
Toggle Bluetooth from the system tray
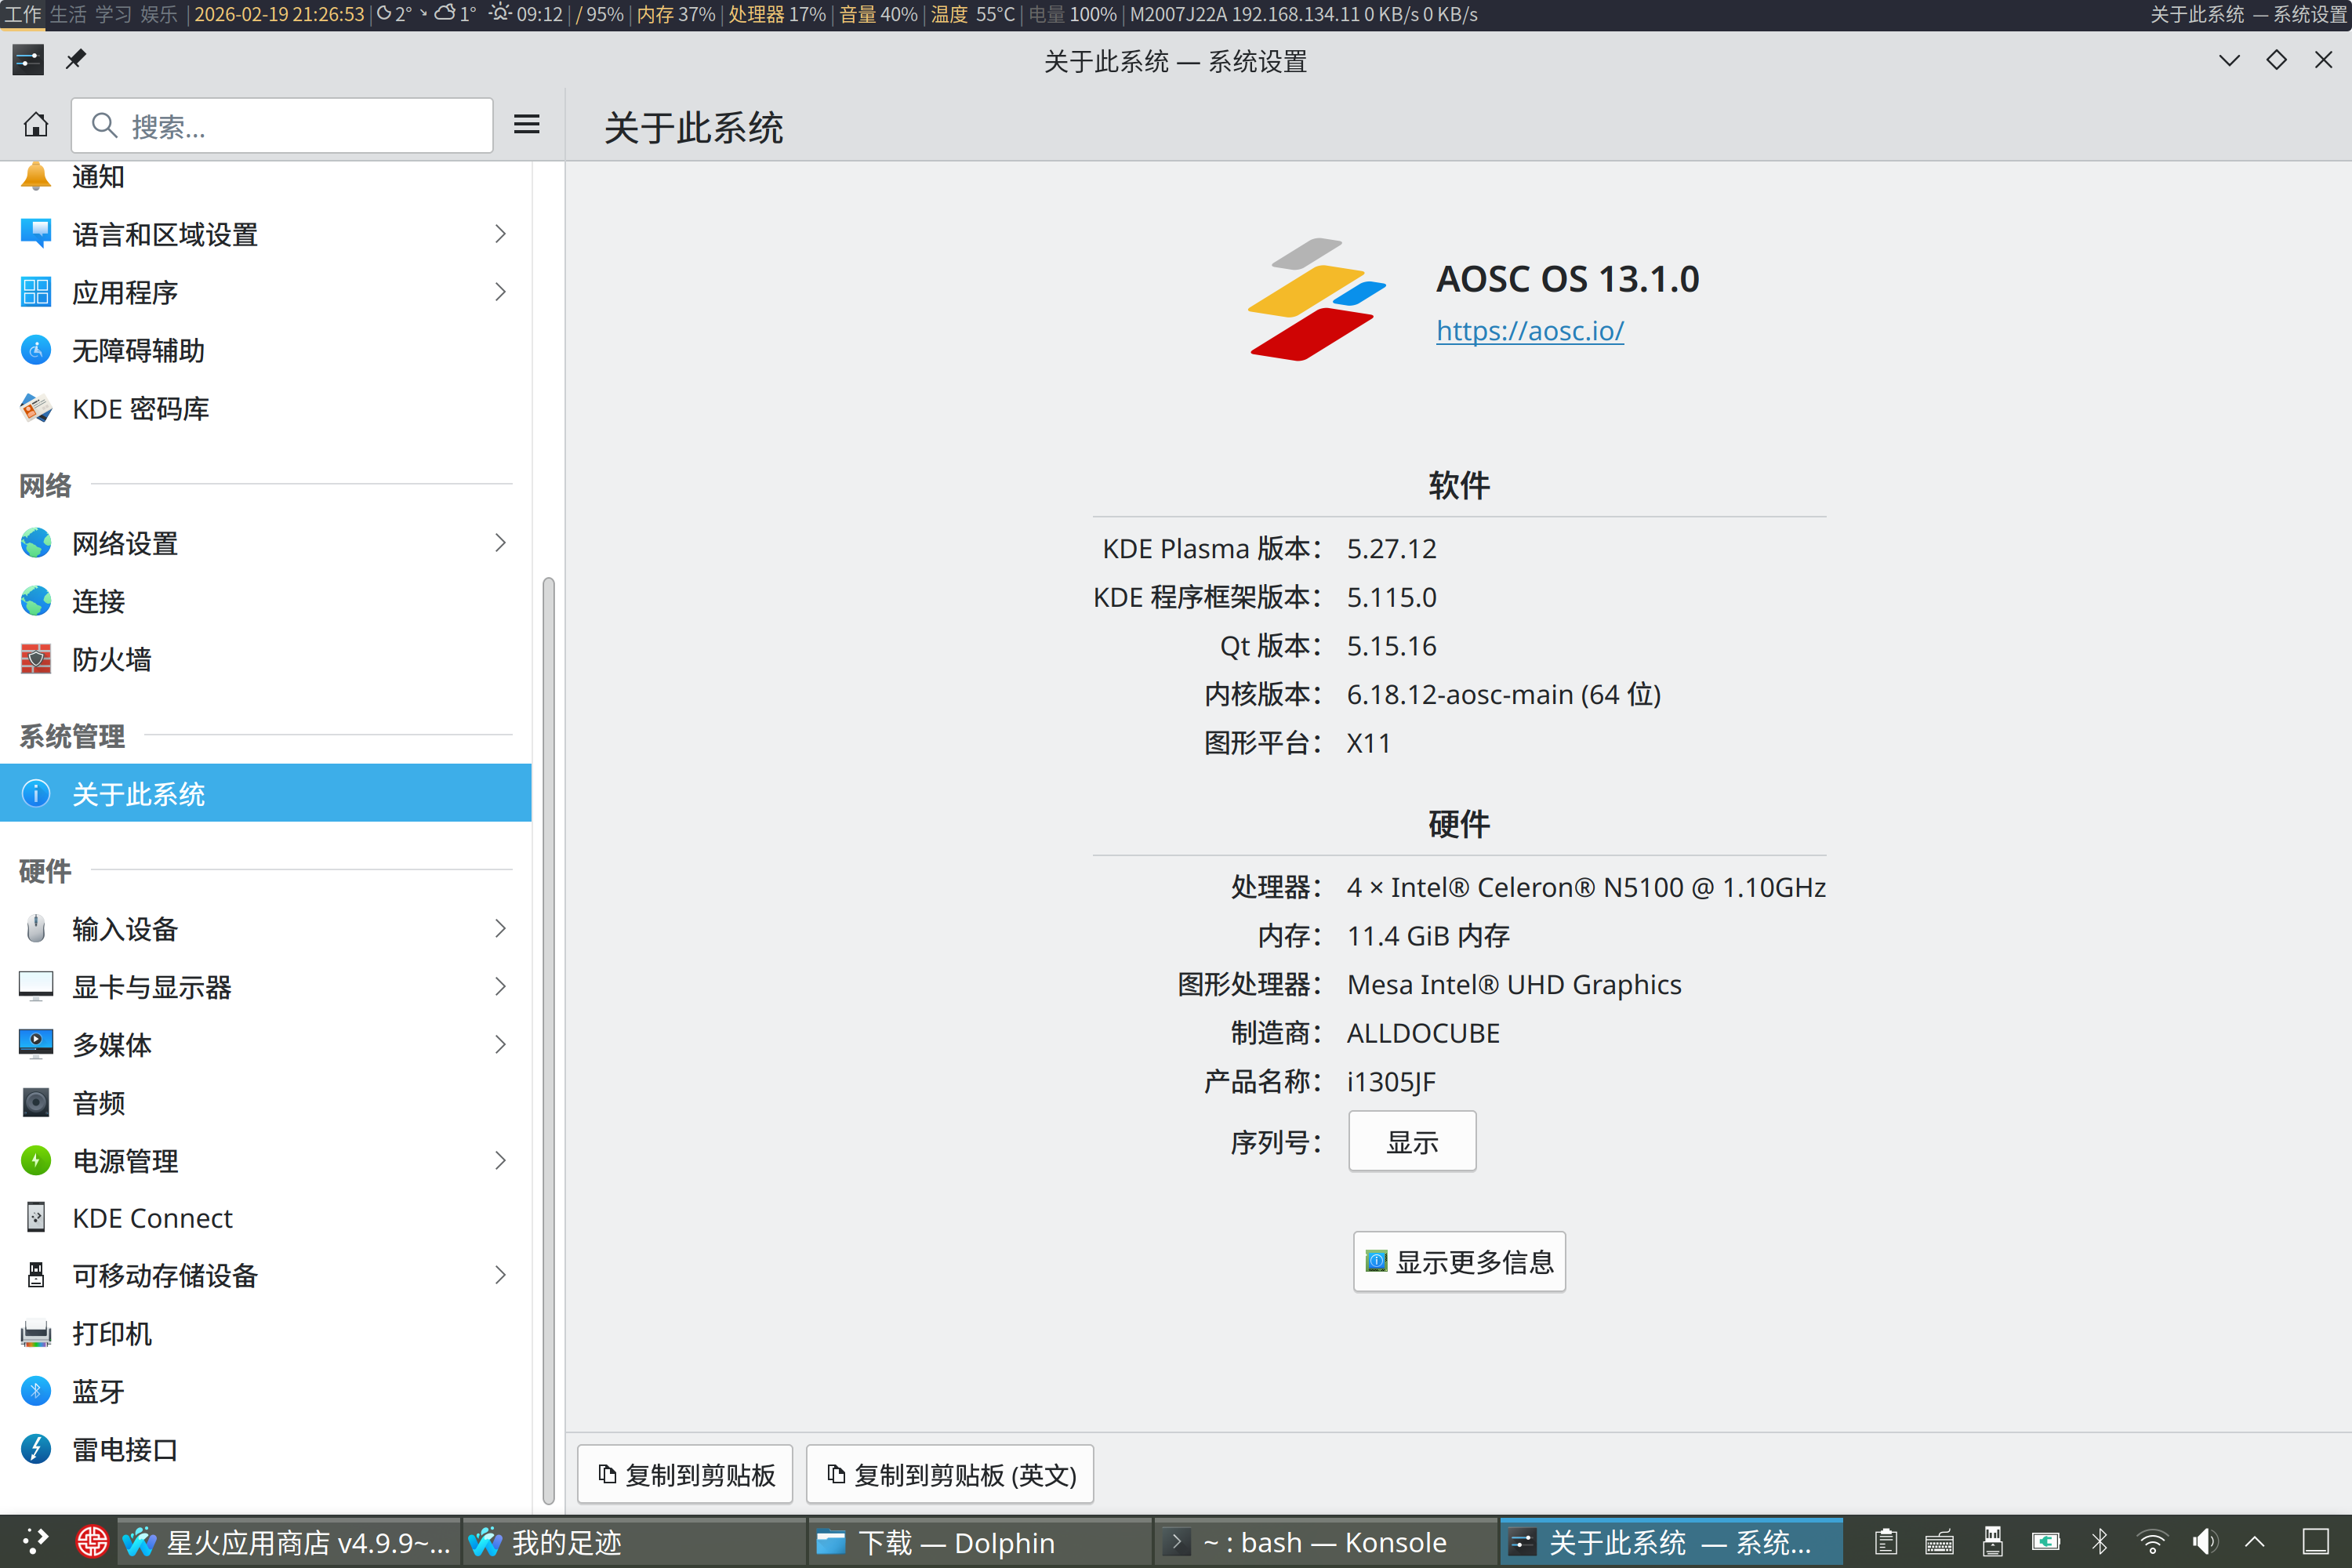coord(2099,1541)
